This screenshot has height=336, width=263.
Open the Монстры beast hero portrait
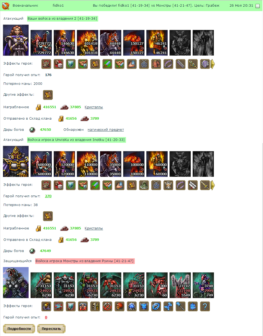click(x=16, y=283)
